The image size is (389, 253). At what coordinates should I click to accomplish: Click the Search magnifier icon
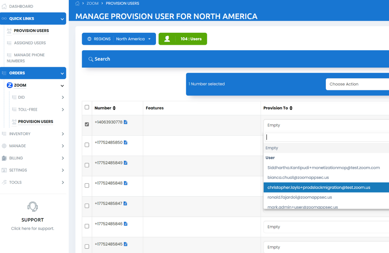[x=91, y=59]
